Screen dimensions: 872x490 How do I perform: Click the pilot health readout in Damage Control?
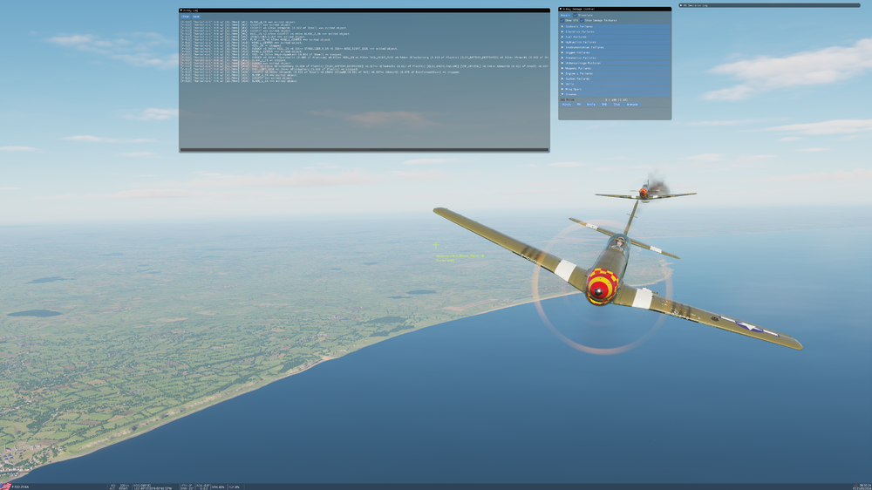(617, 100)
